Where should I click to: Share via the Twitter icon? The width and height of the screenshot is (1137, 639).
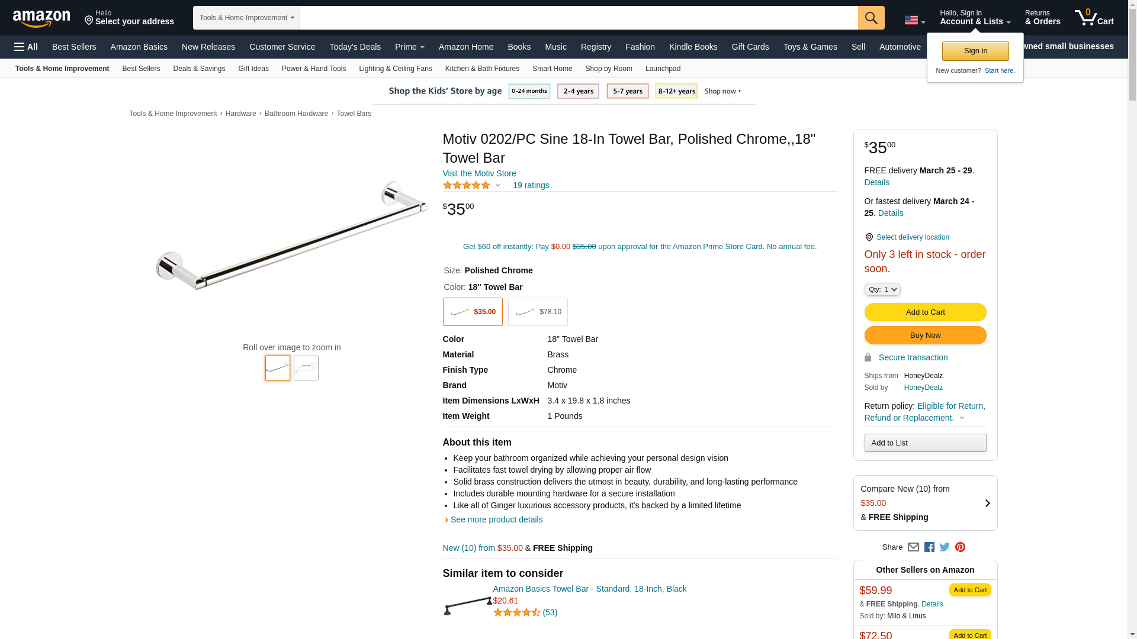tap(945, 547)
